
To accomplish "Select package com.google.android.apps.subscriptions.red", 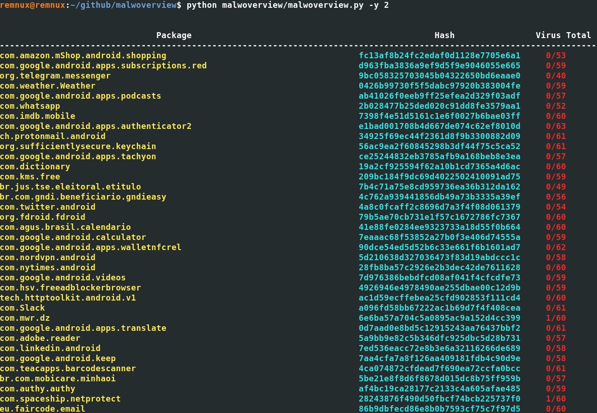I will (x=103, y=66).
